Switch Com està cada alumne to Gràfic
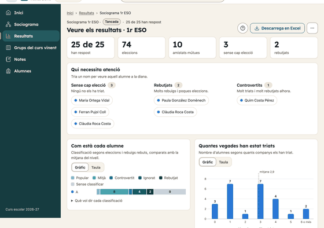The height and width of the screenshot is (228, 324). pos(80,167)
